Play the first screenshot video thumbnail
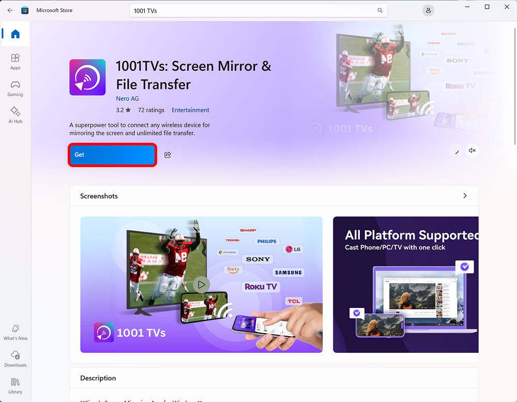The width and height of the screenshot is (517, 402). (202, 285)
